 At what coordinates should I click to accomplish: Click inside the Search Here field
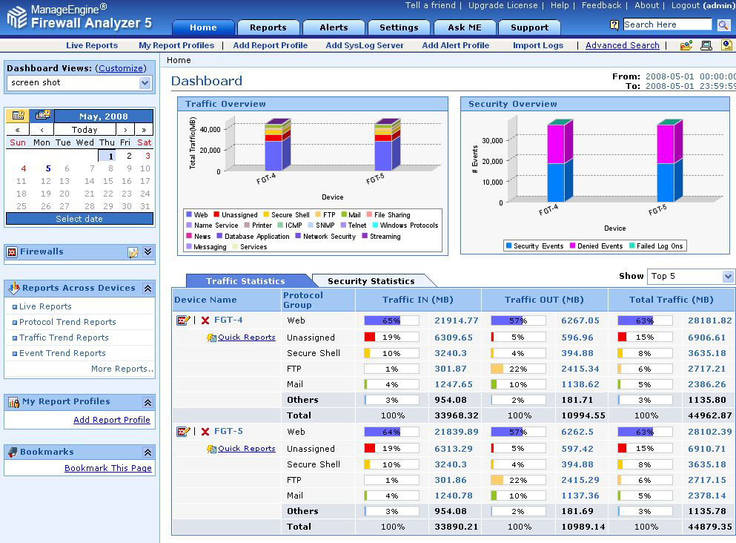click(666, 24)
